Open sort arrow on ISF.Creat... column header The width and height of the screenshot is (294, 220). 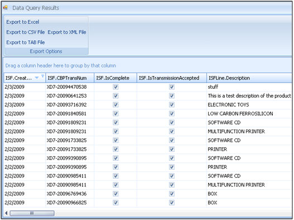coord(37,78)
